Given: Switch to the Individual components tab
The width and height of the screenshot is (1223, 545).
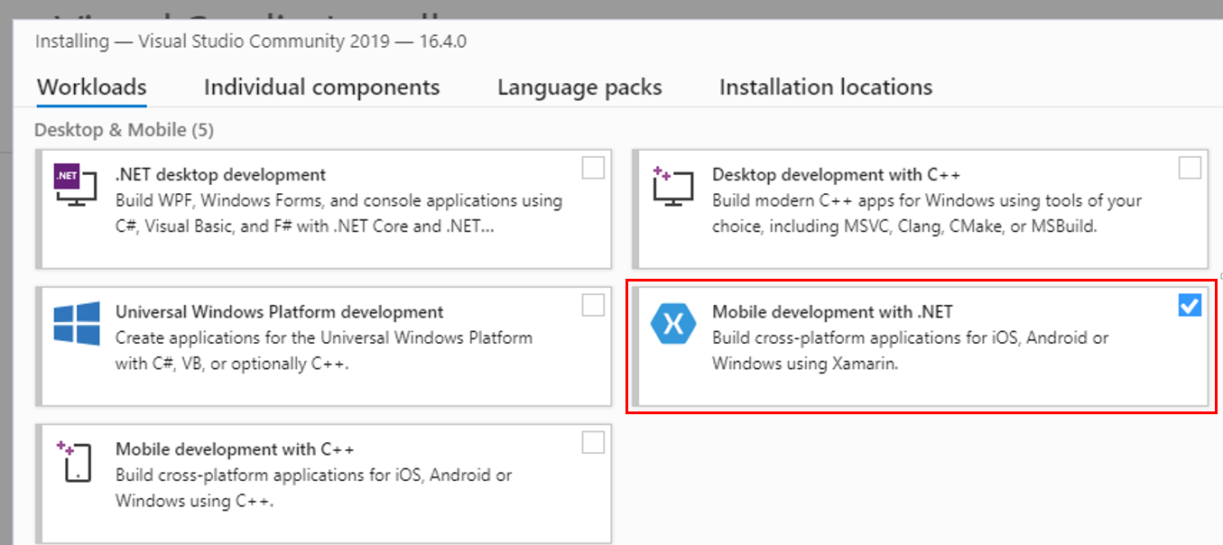Looking at the screenshot, I should [x=321, y=87].
